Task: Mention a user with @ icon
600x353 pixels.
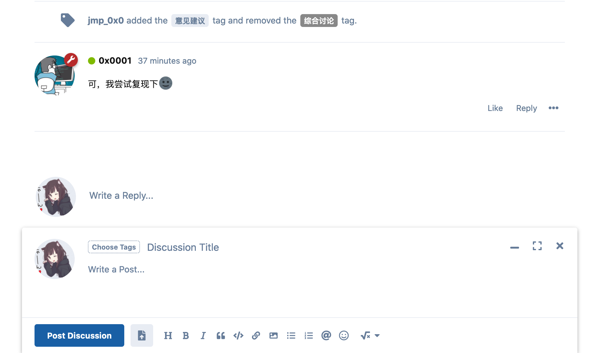Action: tap(326, 335)
